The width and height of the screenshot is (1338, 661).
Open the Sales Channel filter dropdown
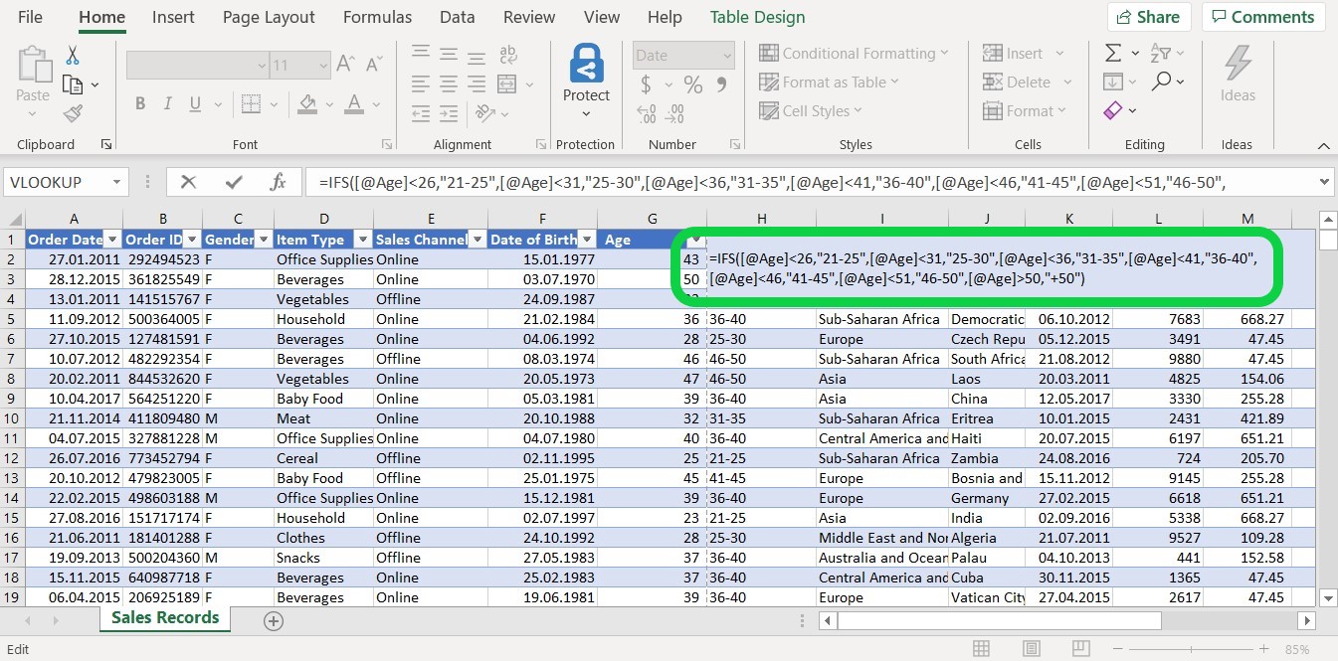click(477, 239)
